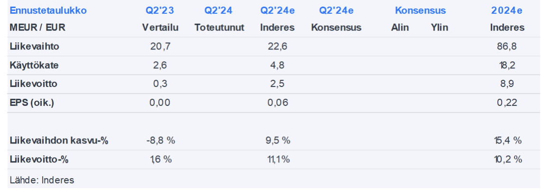Click the Vertailu subheader
Viewport: 541px width, 190px height.
160,28
